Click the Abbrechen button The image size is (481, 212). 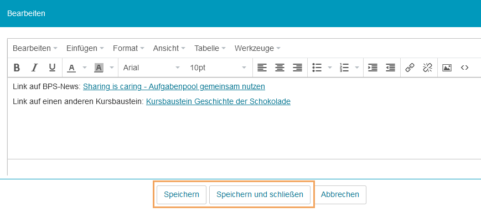tap(340, 194)
